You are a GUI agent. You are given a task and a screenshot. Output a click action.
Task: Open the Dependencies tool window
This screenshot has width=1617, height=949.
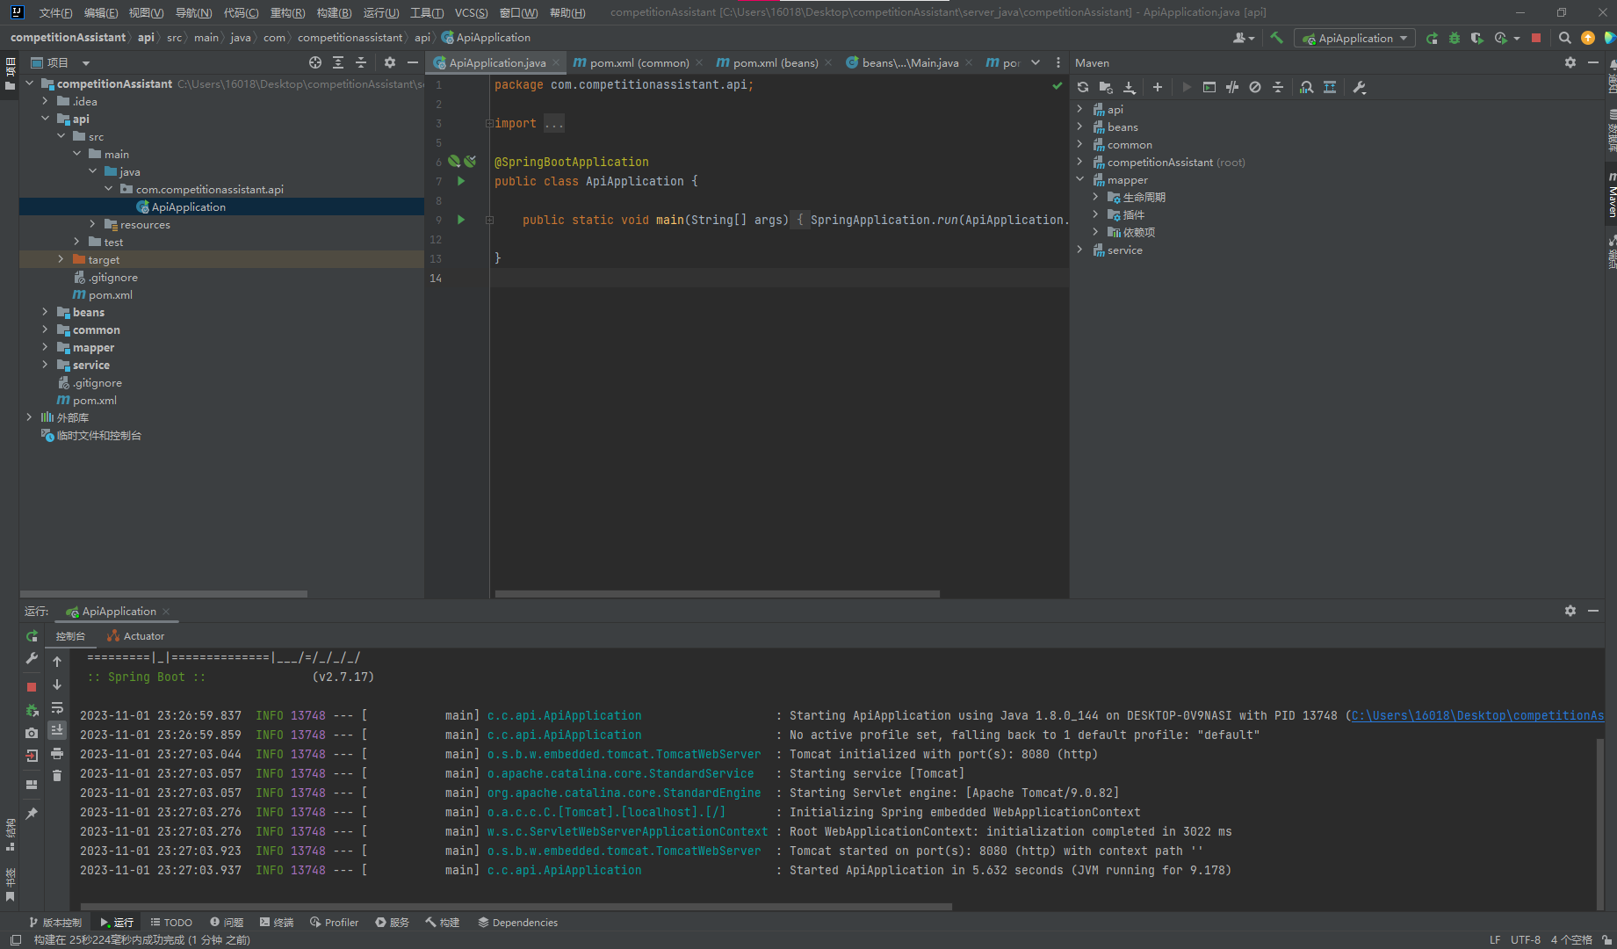(x=517, y=922)
